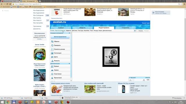Reload the page with the refresh icon
Screen dimensions: 186x104
pyautogui.click(x=7, y=4)
